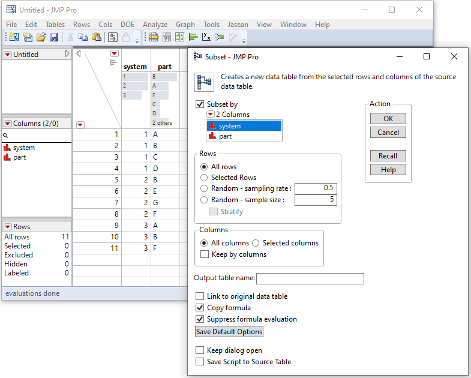Click the Save Default Options button
Viewport: 471px width, 378px height.
point(229,332)
